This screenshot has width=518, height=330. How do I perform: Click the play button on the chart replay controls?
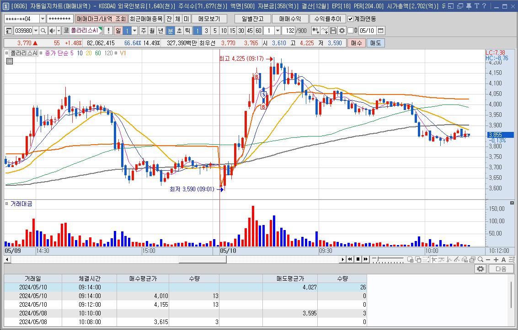pos(343,259)
